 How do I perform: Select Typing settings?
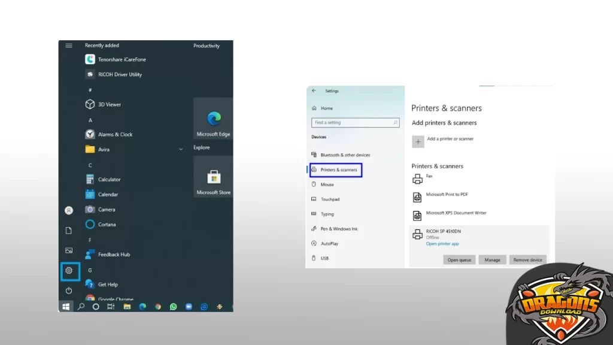coord(325,214)
